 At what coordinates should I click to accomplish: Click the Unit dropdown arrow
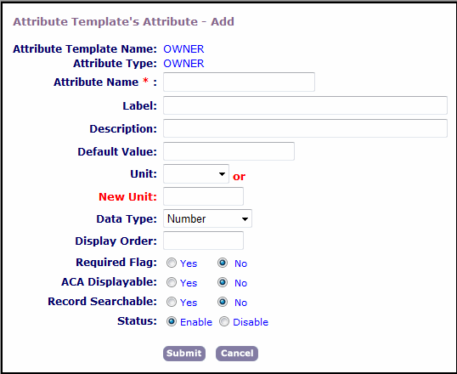click(222, 174)
